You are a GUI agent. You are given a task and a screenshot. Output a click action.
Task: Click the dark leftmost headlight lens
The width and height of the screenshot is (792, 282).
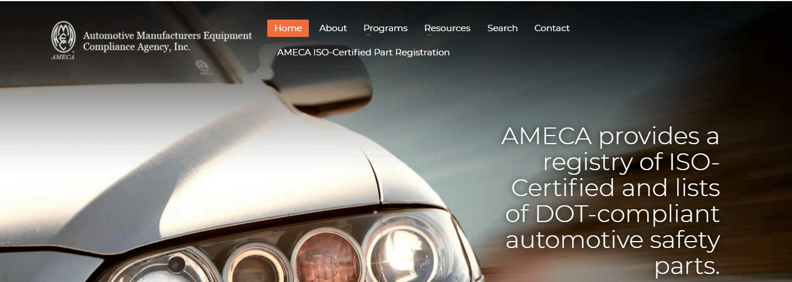pyautogui.click(x=160, y=266)
